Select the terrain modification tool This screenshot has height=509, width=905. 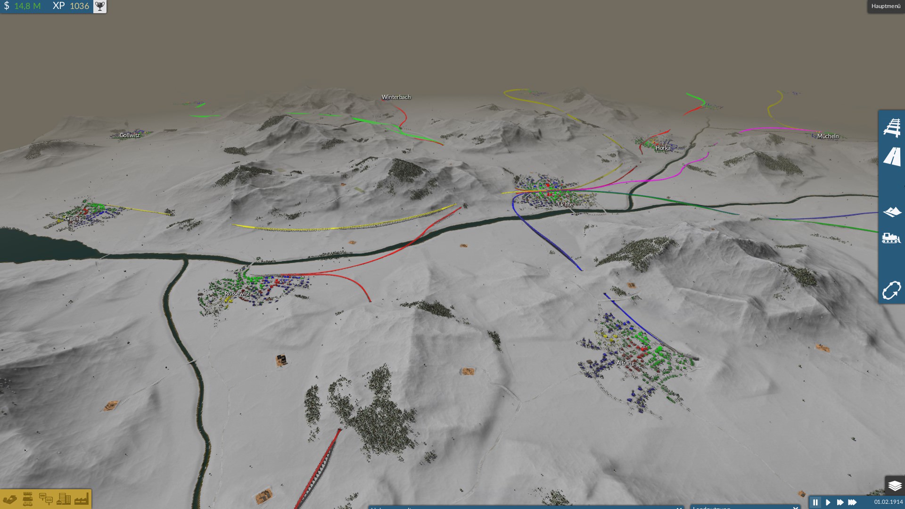(x=891, y=212)
